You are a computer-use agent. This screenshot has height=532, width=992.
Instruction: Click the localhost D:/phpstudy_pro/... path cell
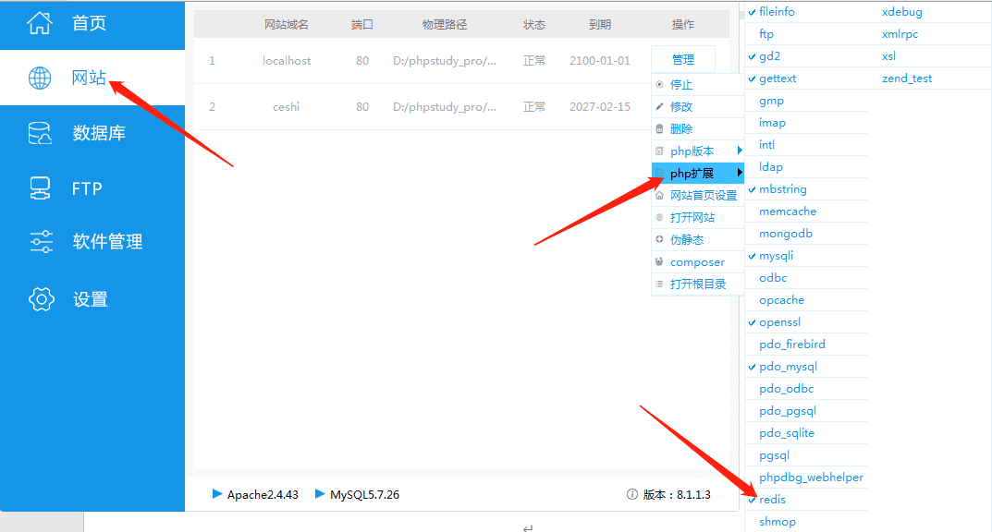point(444,61)
